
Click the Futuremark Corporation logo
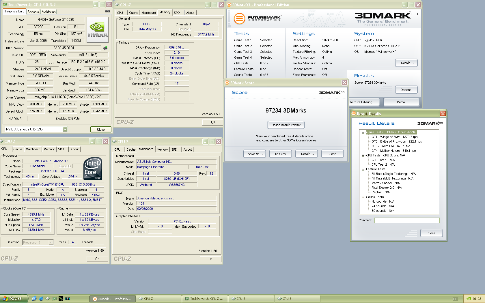click(257, 18)
